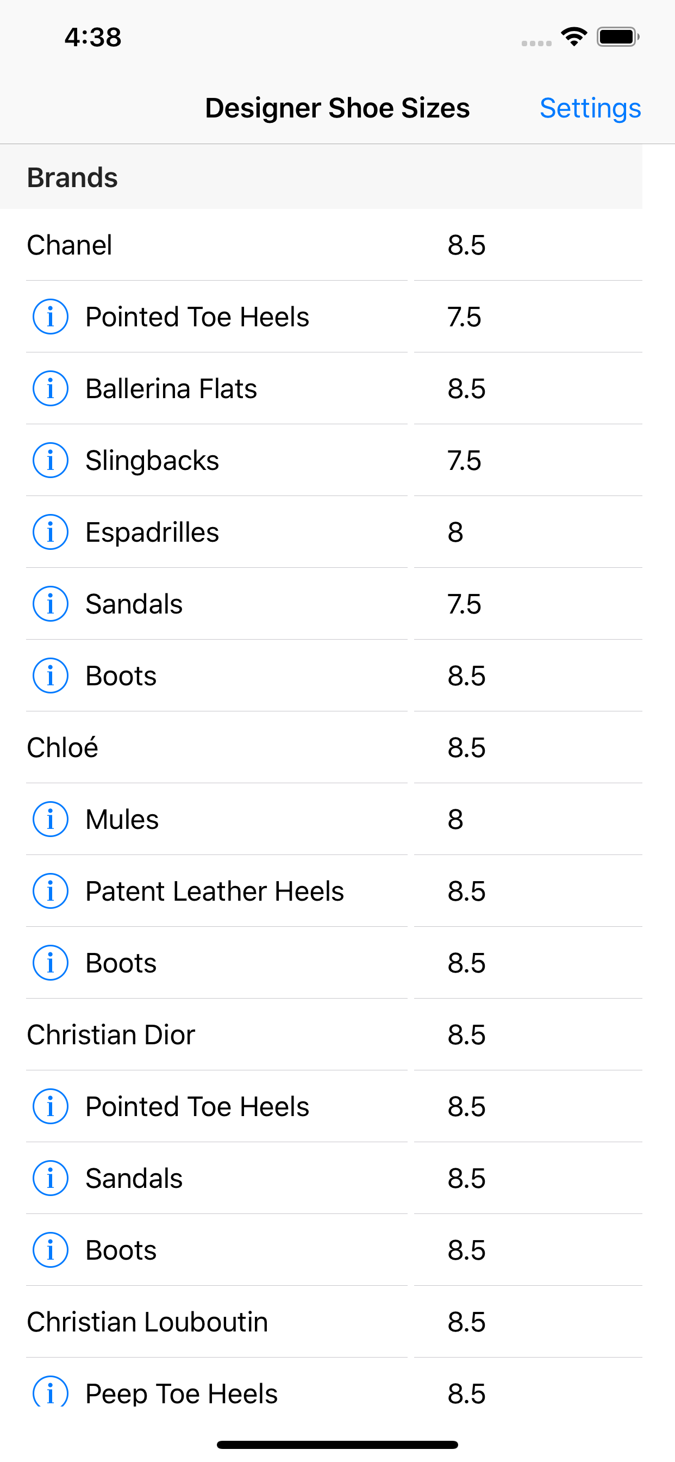Show info for Chloé Boots
675x1462 pixels.
pyautogui.click(x=51, y=963)
